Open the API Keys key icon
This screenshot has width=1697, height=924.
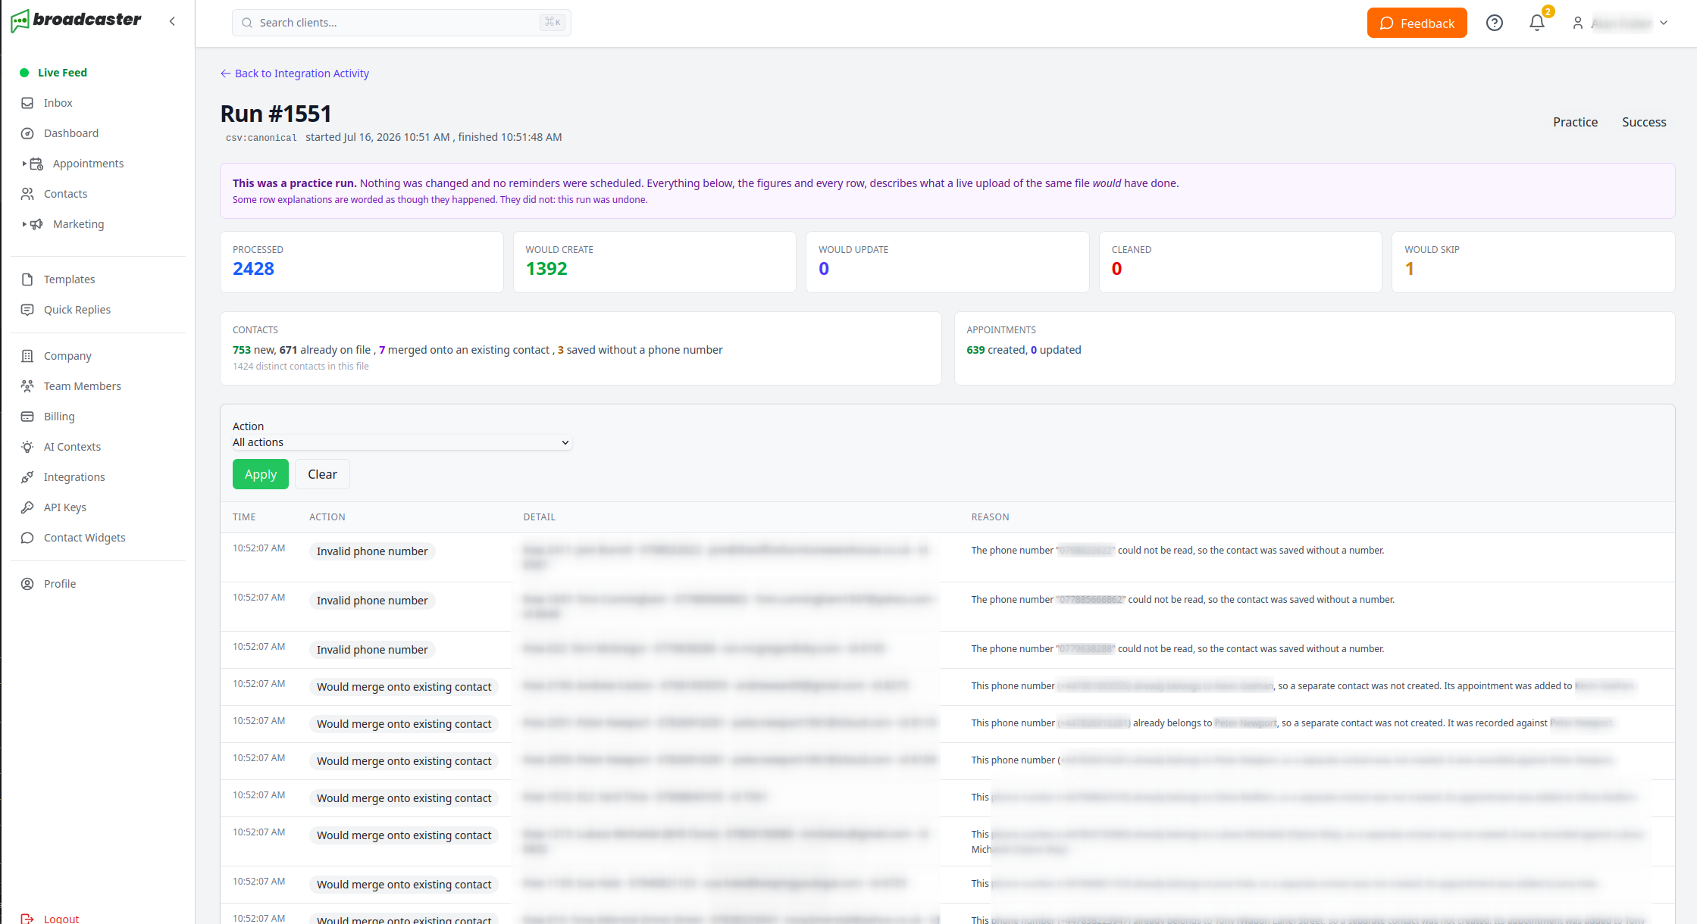click(x=27, y=507)
